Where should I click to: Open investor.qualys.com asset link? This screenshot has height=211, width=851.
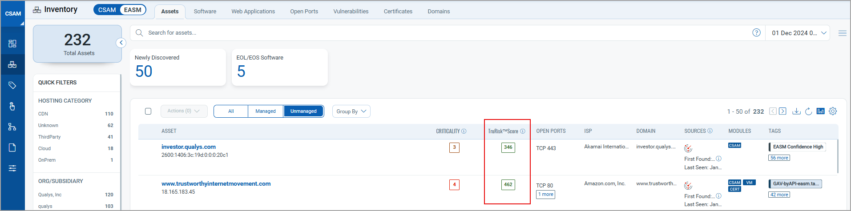coord(189,147)
